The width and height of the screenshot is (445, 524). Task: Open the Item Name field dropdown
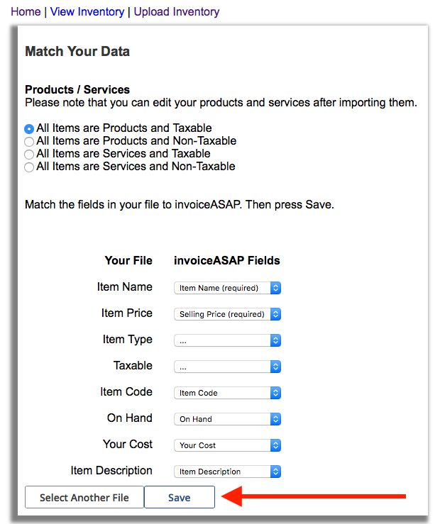[227, 288]
